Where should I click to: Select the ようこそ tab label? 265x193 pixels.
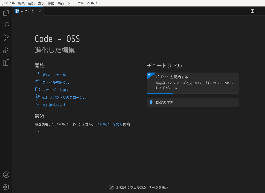coord(27,11)
